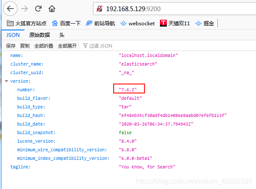
Task: Select the version number key
Action: click(x=26, y=90)
